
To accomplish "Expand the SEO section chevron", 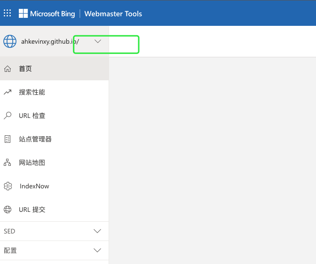I will [97, 231].
